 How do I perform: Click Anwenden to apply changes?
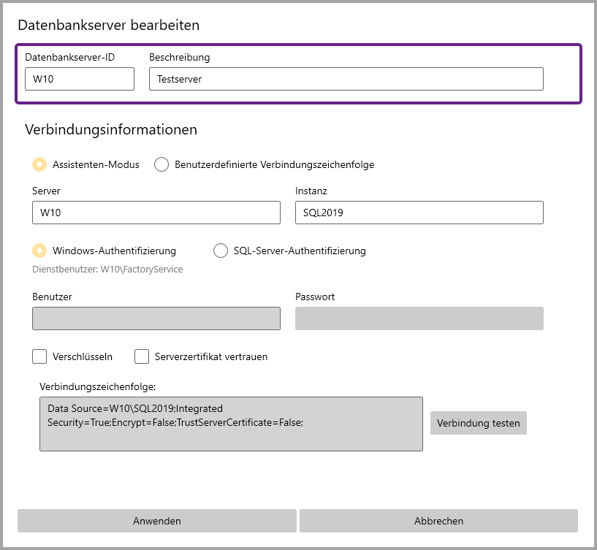157,521
